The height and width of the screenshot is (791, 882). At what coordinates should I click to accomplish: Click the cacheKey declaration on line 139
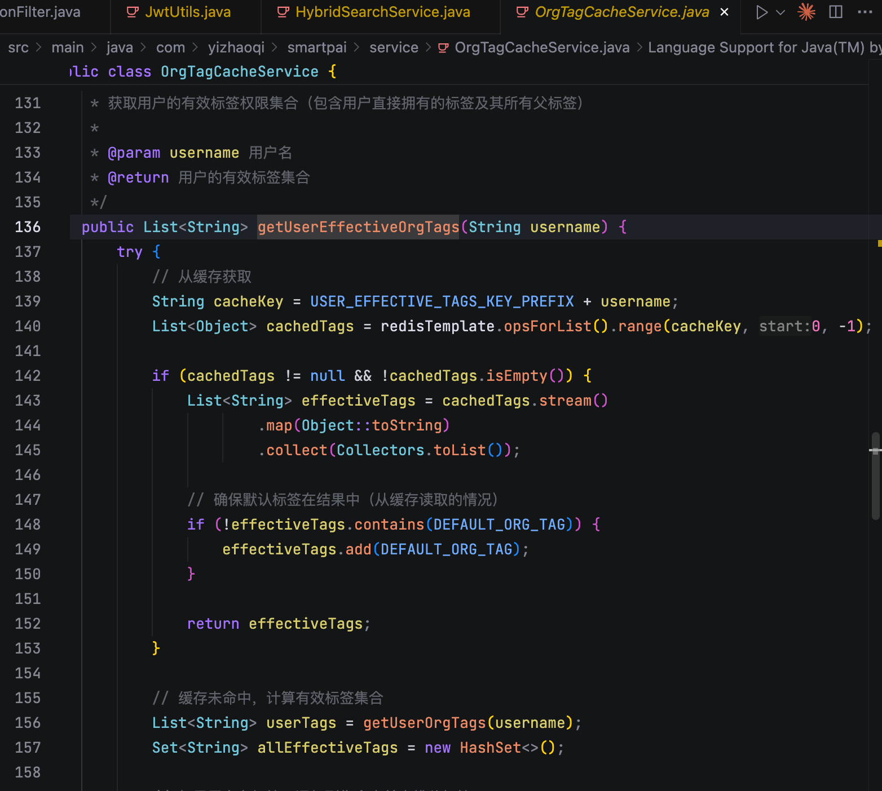[x=249, y=301]
